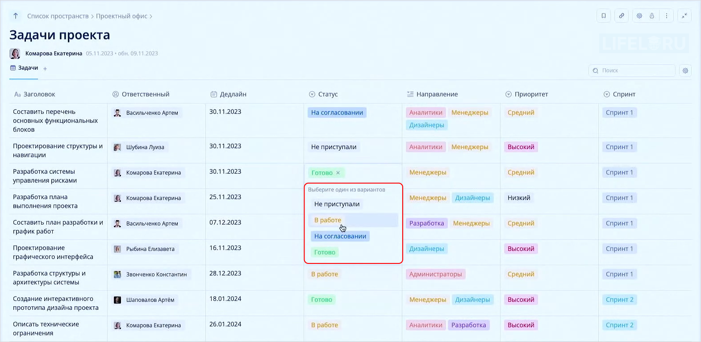Click task Создание интерактивного прототипа дизайна проекта
This screenshot has width=701, height=342.
point(56,303)
